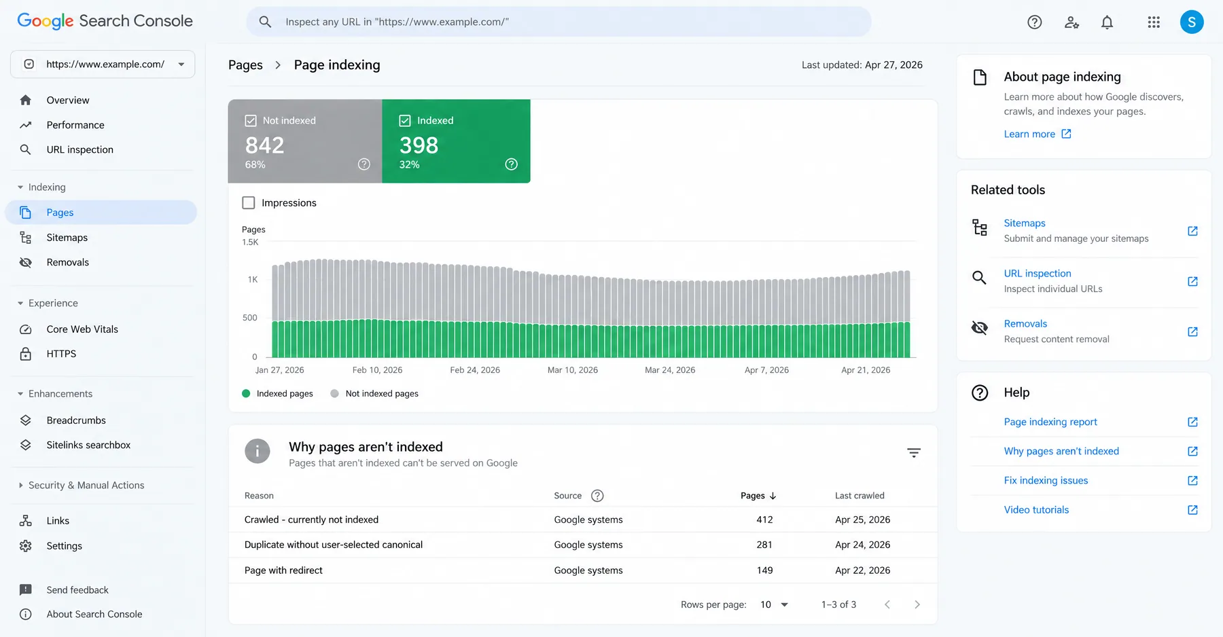Open the account avatar S
This screenshot has height=637, width=1223.
tap(1192, 22)
